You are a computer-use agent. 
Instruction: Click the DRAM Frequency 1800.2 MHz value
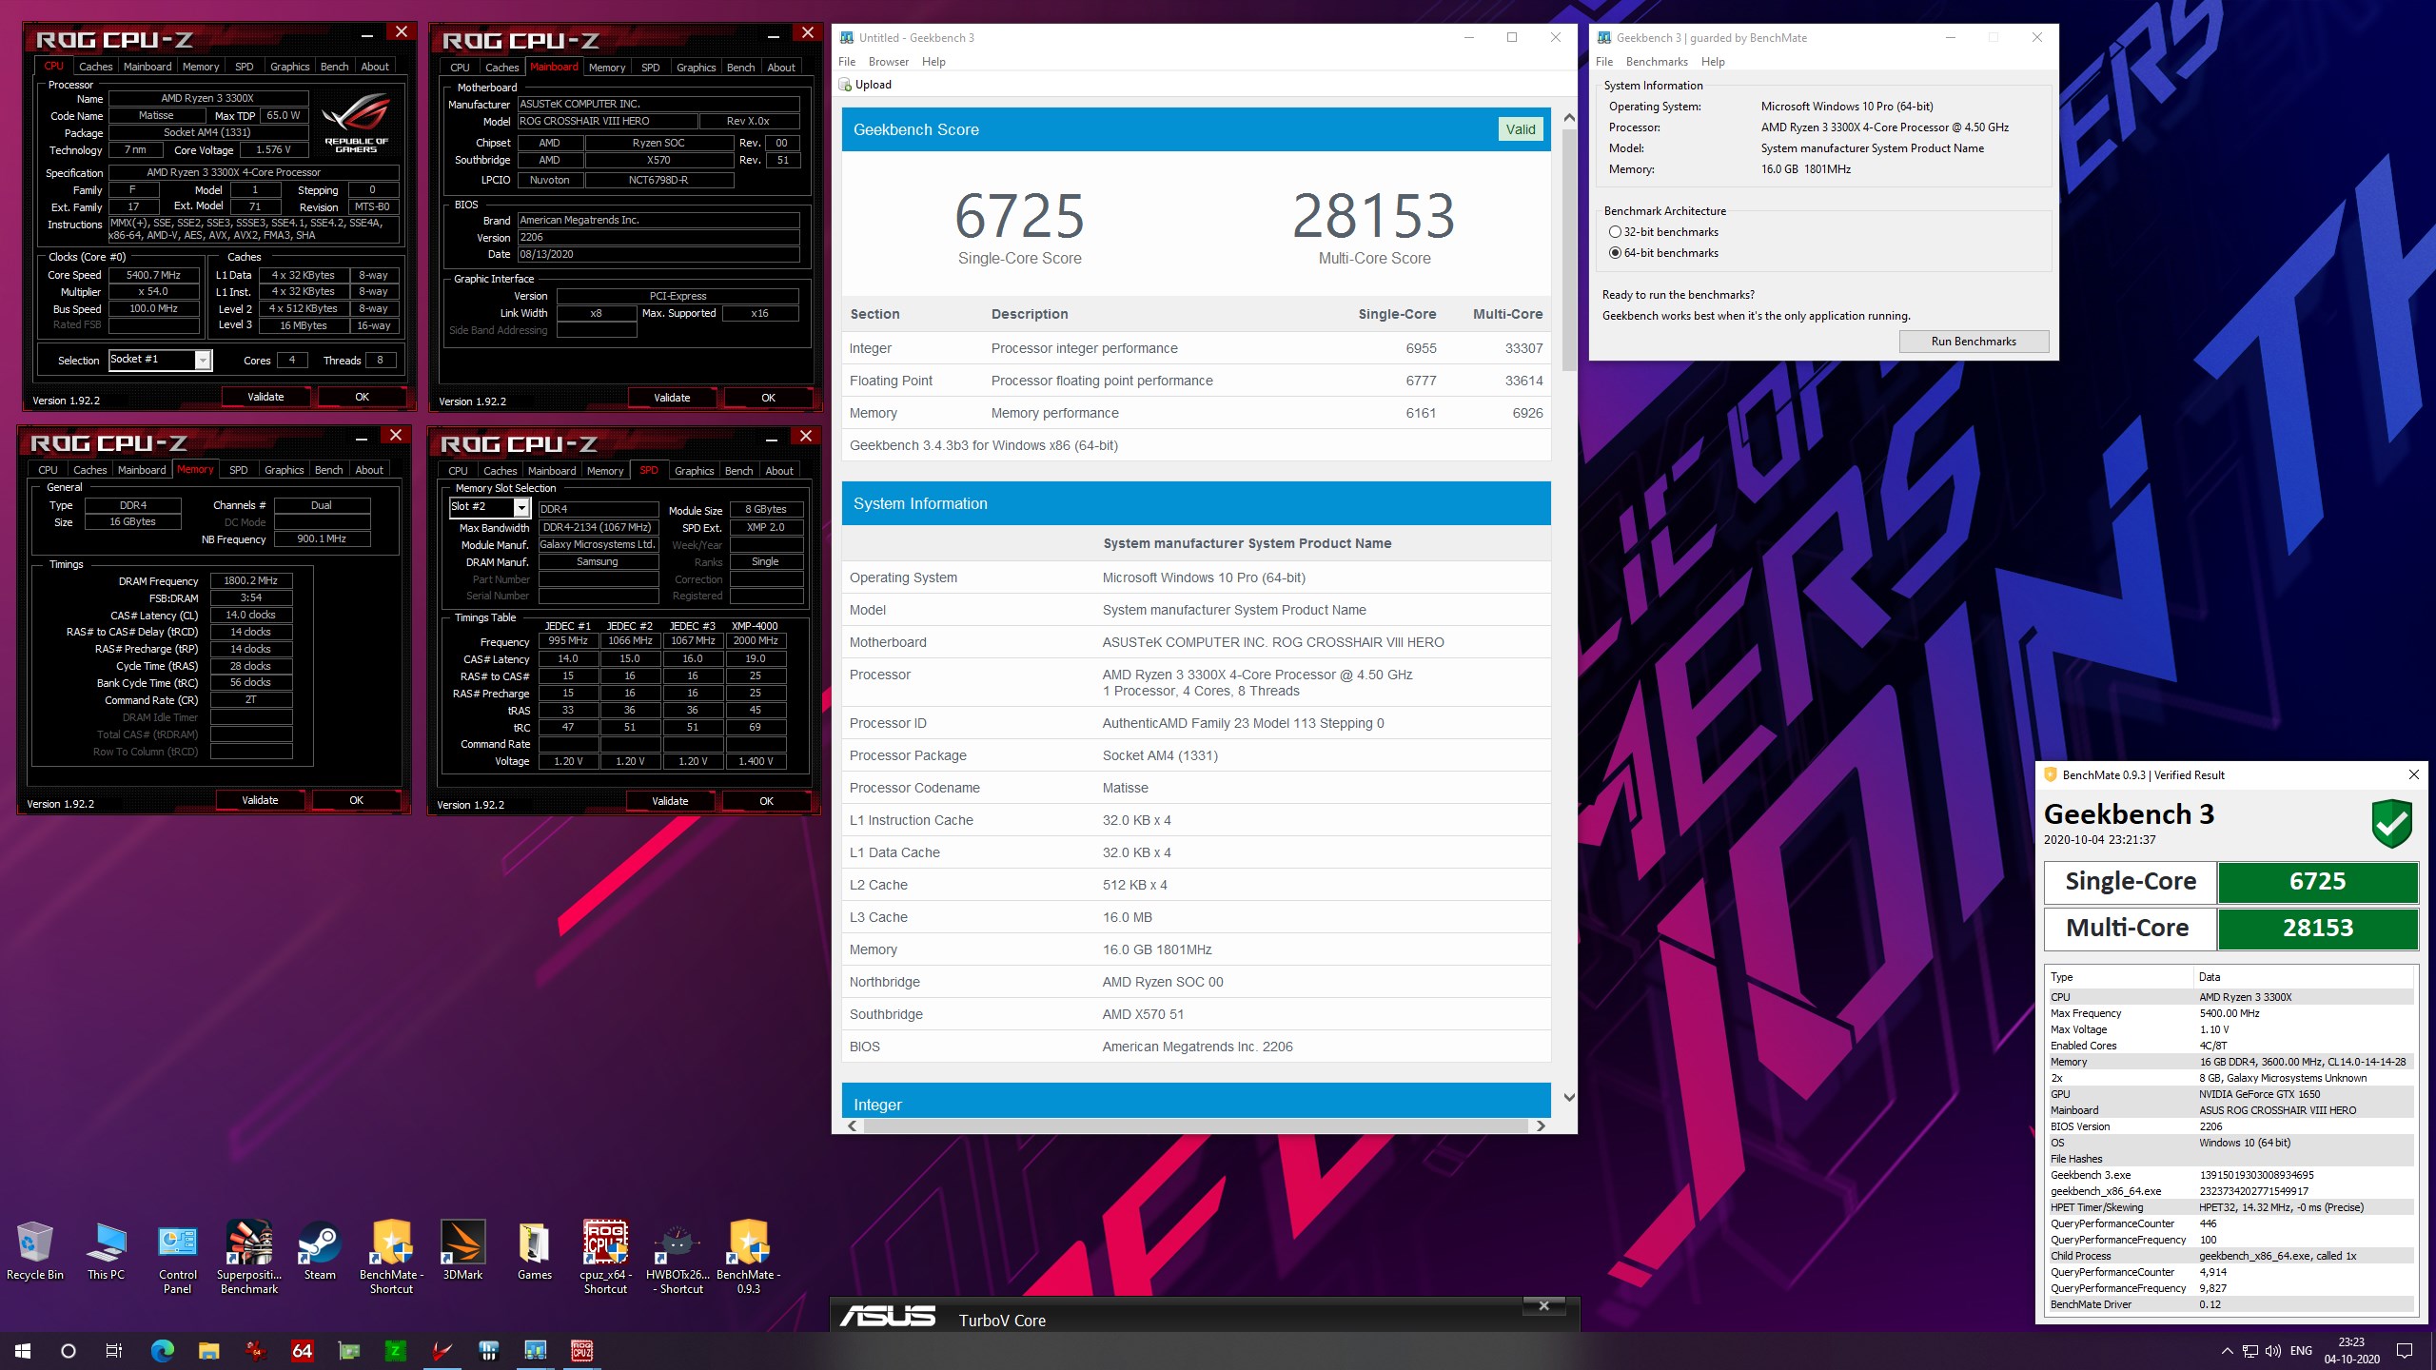(250, 580)
